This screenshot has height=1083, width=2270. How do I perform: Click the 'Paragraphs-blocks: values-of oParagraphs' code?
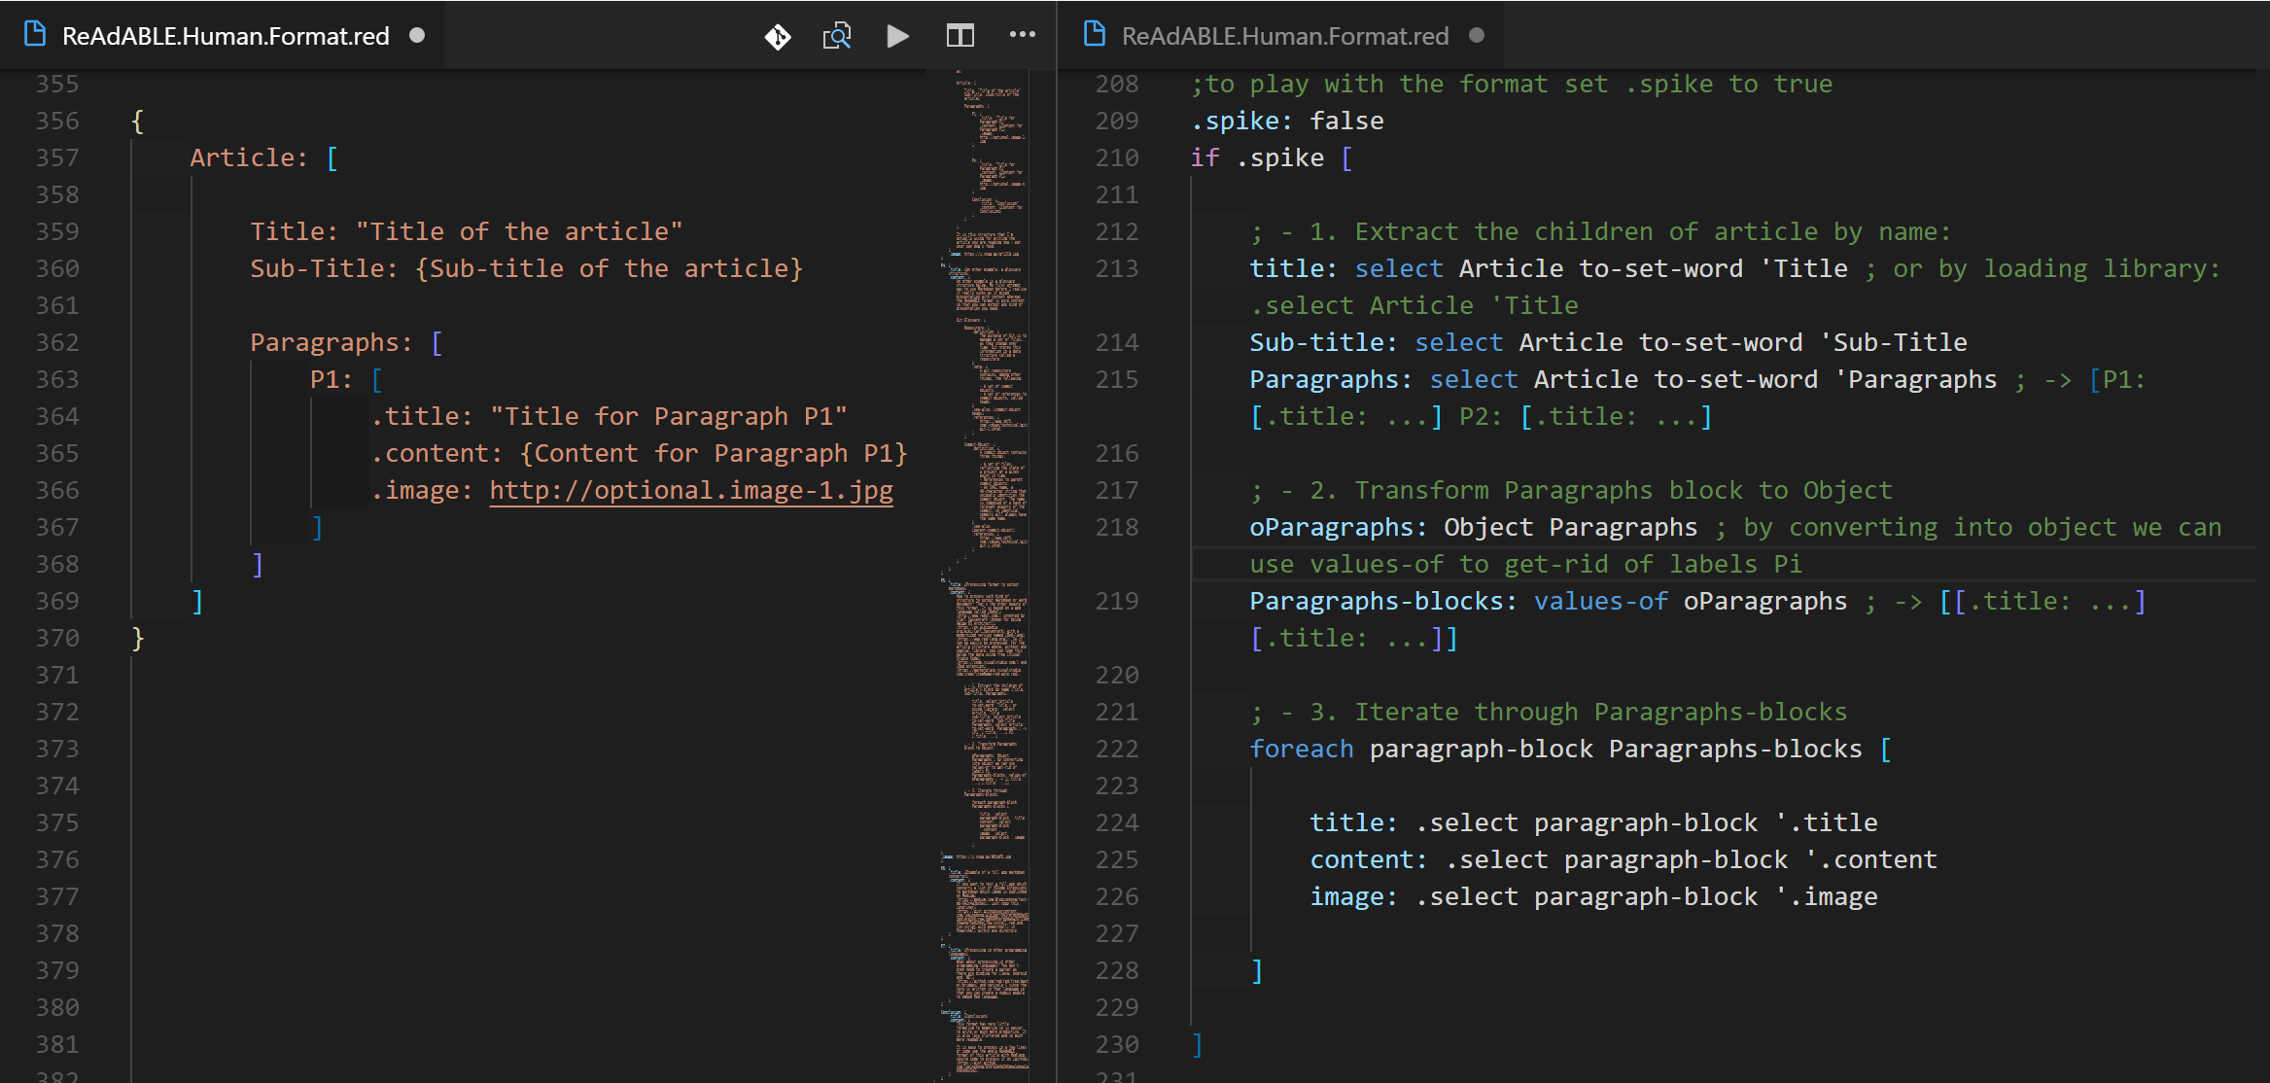click(x=1549, y=601)
